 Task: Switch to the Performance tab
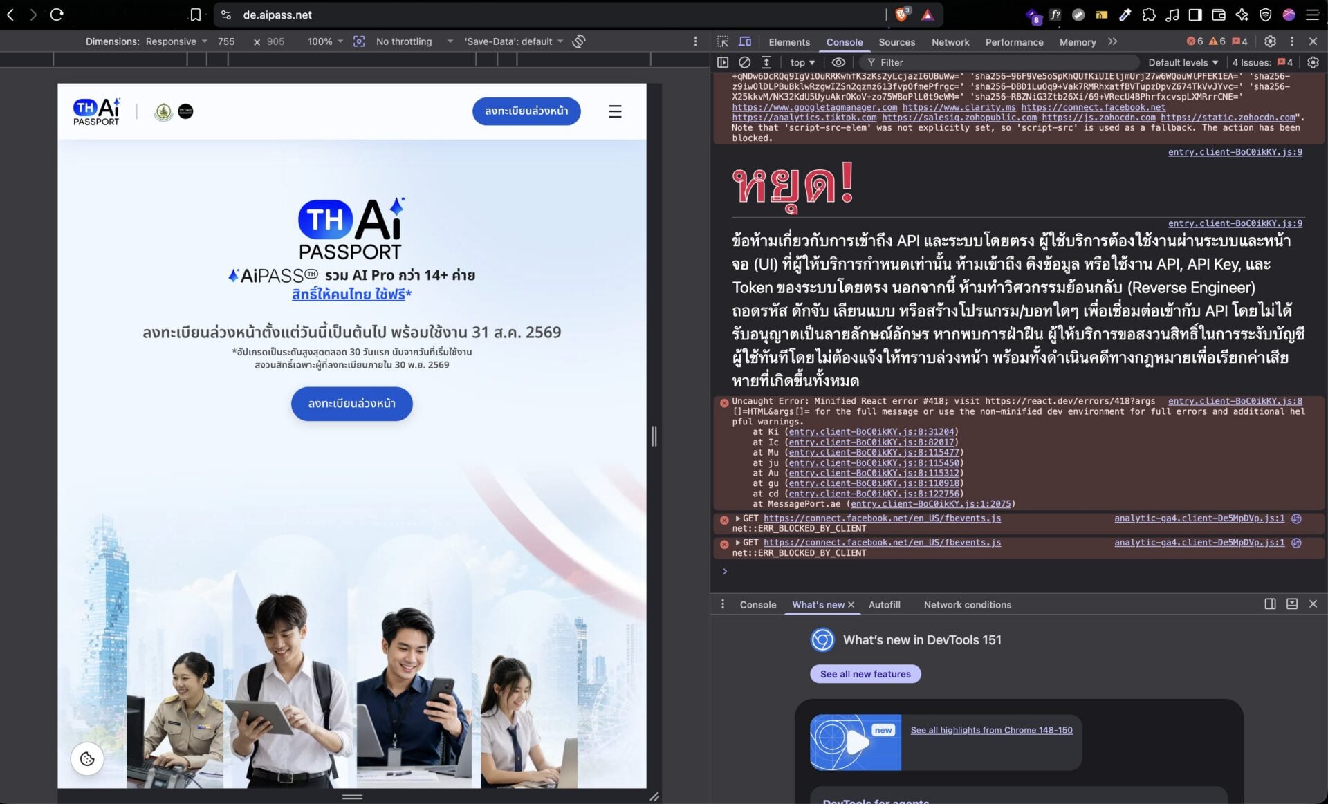click(x=1014, y=42)
